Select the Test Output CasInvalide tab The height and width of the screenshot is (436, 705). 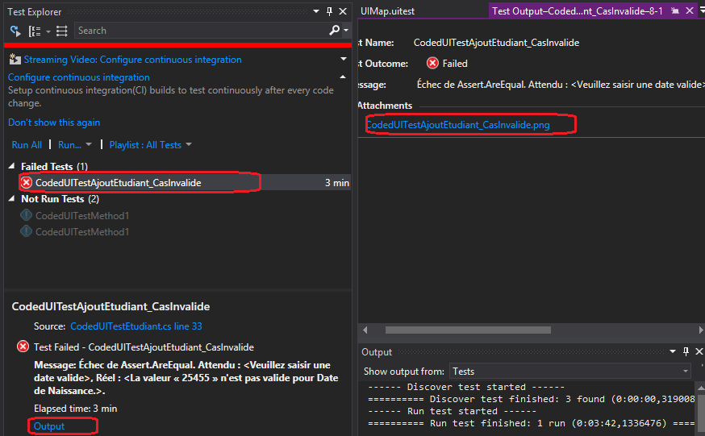[577, 11]
